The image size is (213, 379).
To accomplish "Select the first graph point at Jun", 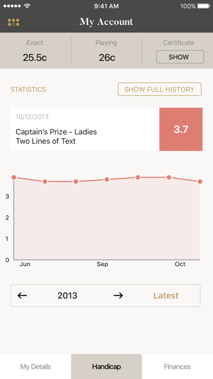I will coord(14,178).
